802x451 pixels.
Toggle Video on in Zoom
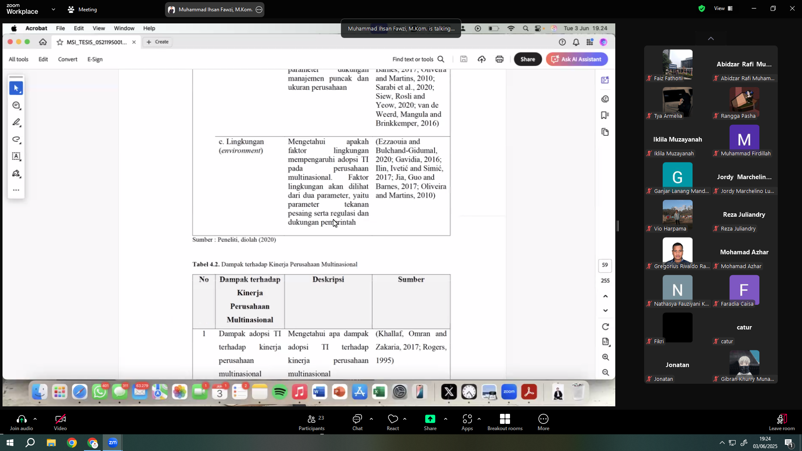click(x=60, y=423)
